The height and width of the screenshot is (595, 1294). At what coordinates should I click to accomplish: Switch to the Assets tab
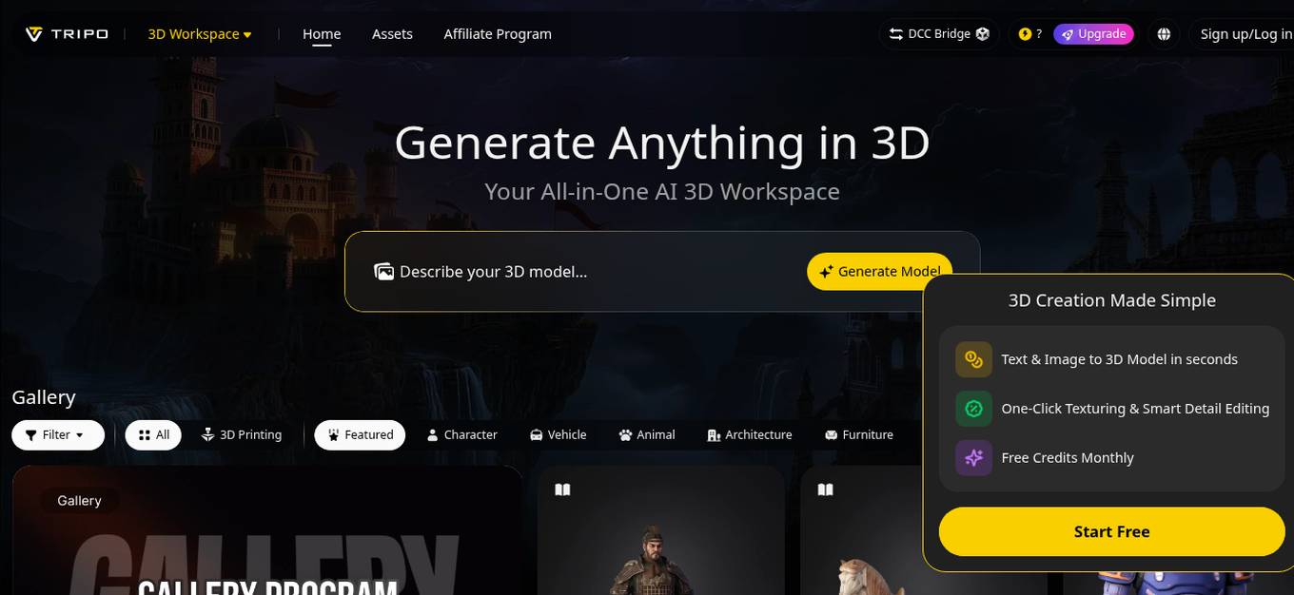click(x=392, y=33)
